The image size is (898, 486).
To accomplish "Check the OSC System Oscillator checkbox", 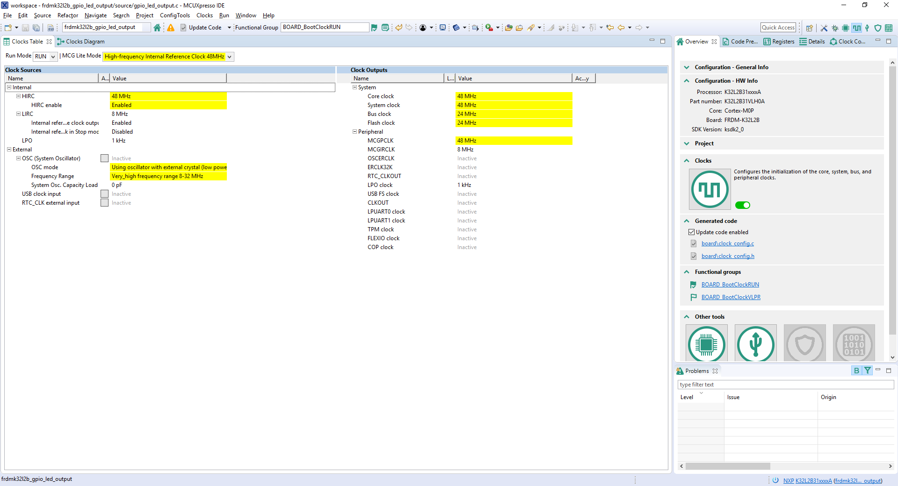I will 104,158.
